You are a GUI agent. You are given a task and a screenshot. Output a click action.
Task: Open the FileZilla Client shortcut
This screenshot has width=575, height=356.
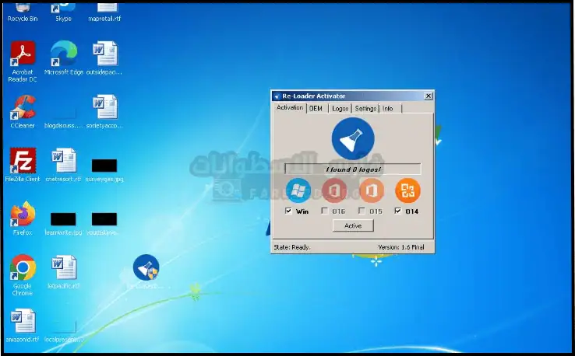click(x=23, y=161)
